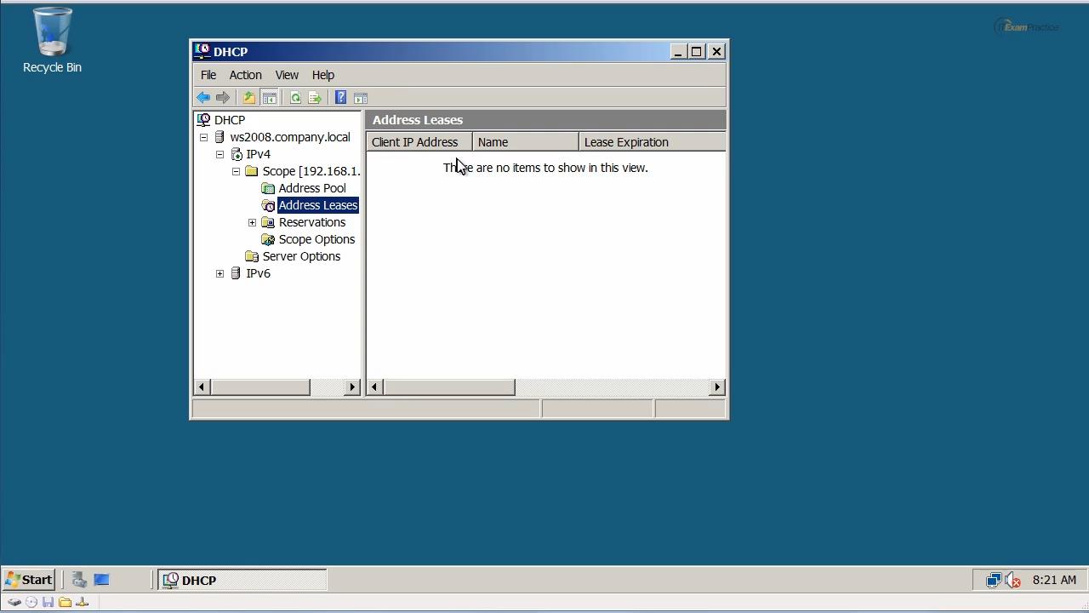The image size is (1089, 613).
Task: Go up one level with folder icon
Action: pos(248,98)
